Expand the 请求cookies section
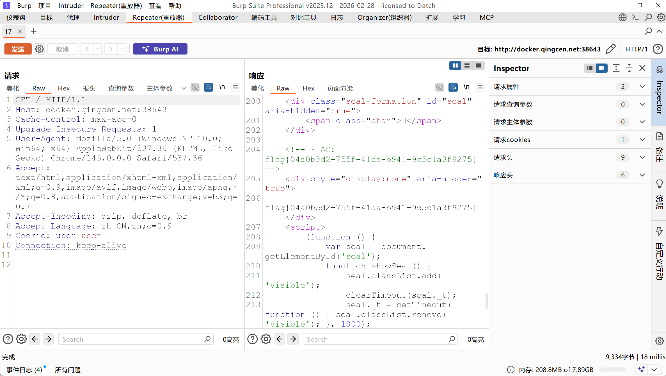The height and width of the screenshot is (376, 666). [642, 140]
